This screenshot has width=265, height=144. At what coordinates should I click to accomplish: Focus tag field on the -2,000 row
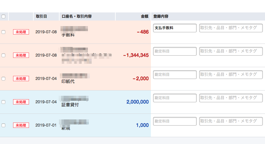point(231,75)
